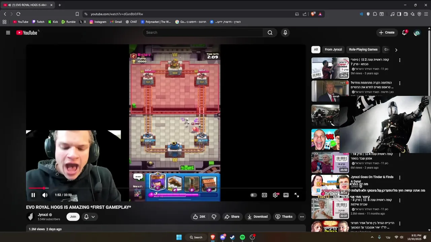This screenshot has width=431, height=242.
Task: Open the Jynxzi channel avatar
Action: [x=31, y=217]
